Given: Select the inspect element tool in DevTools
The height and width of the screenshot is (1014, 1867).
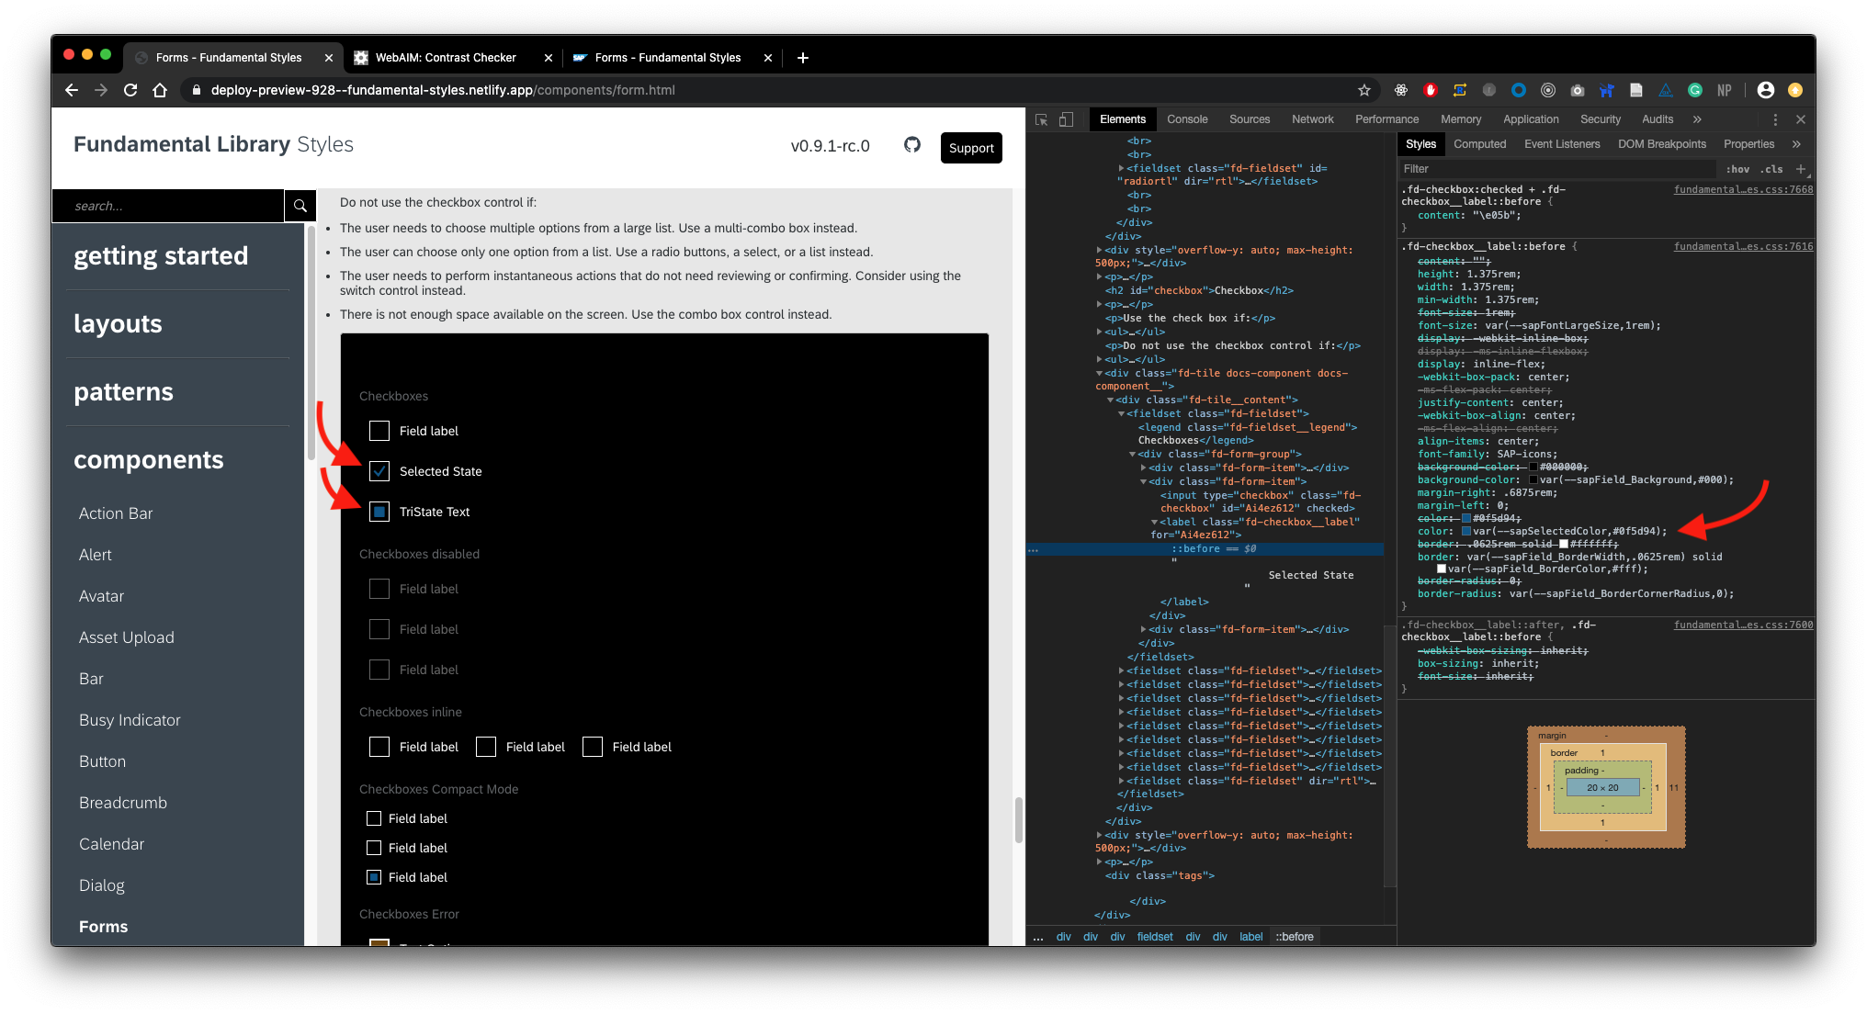Looking at the screenshot, I should (1042, 119).
